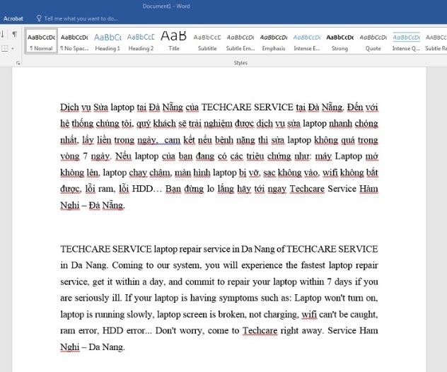The image size is (447, 372).
Task: Apply the Emphasis style
Action: 274,41
